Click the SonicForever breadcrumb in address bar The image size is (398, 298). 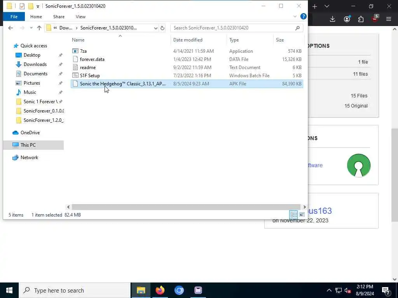(x=108, y=28)
